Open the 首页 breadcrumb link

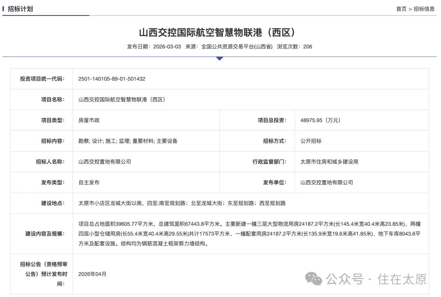click(x=401, y=9)
